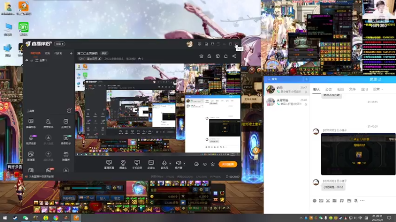This screenshot has width=396, height=222.
Task: Click the 修改 button beside room title
Action: pos(104,53)
